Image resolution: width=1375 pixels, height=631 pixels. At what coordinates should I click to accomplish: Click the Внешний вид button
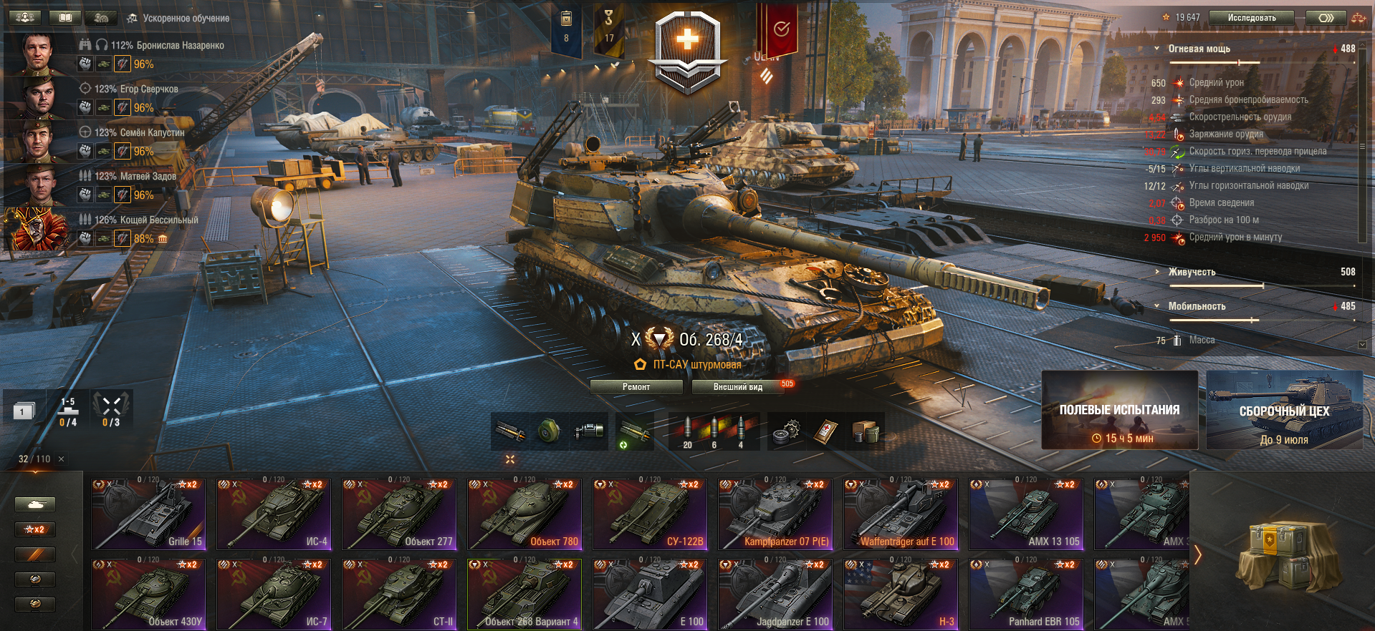(x=738, y=387)
